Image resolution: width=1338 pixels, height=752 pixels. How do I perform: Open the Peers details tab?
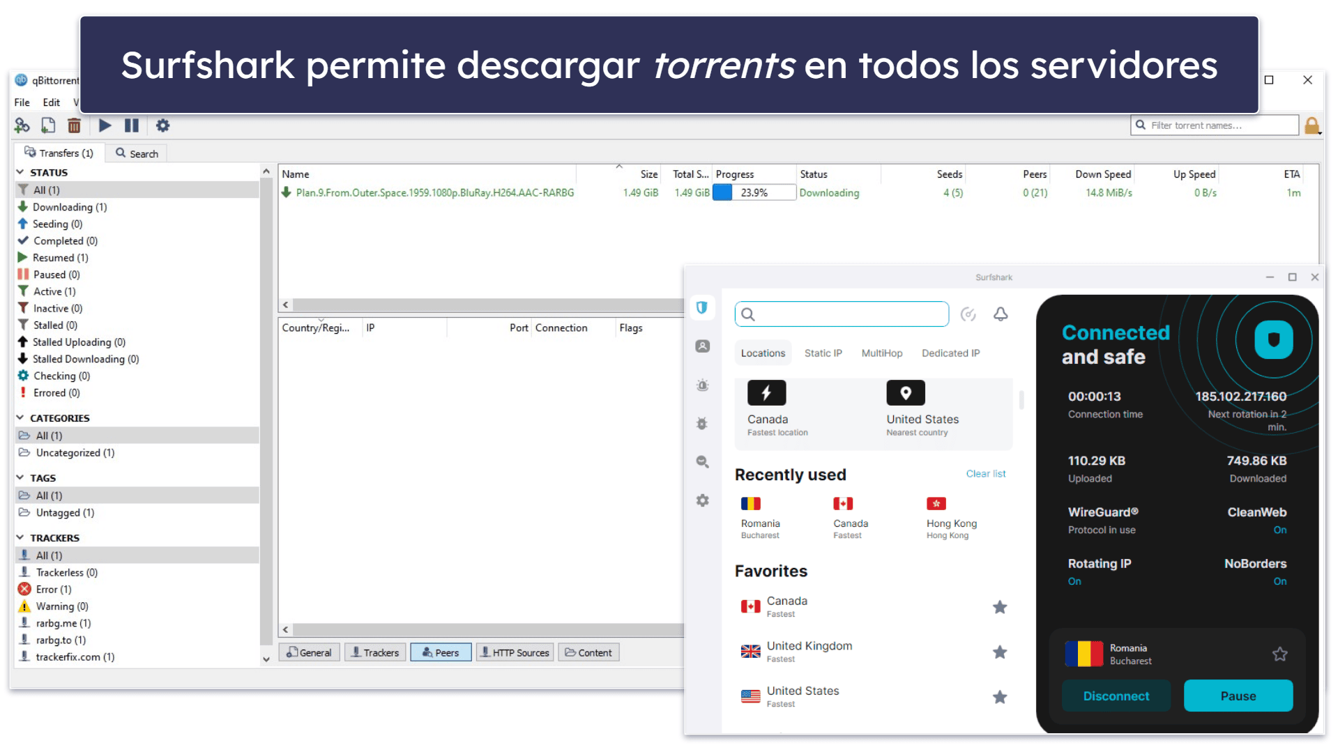(x=441, y=652)
